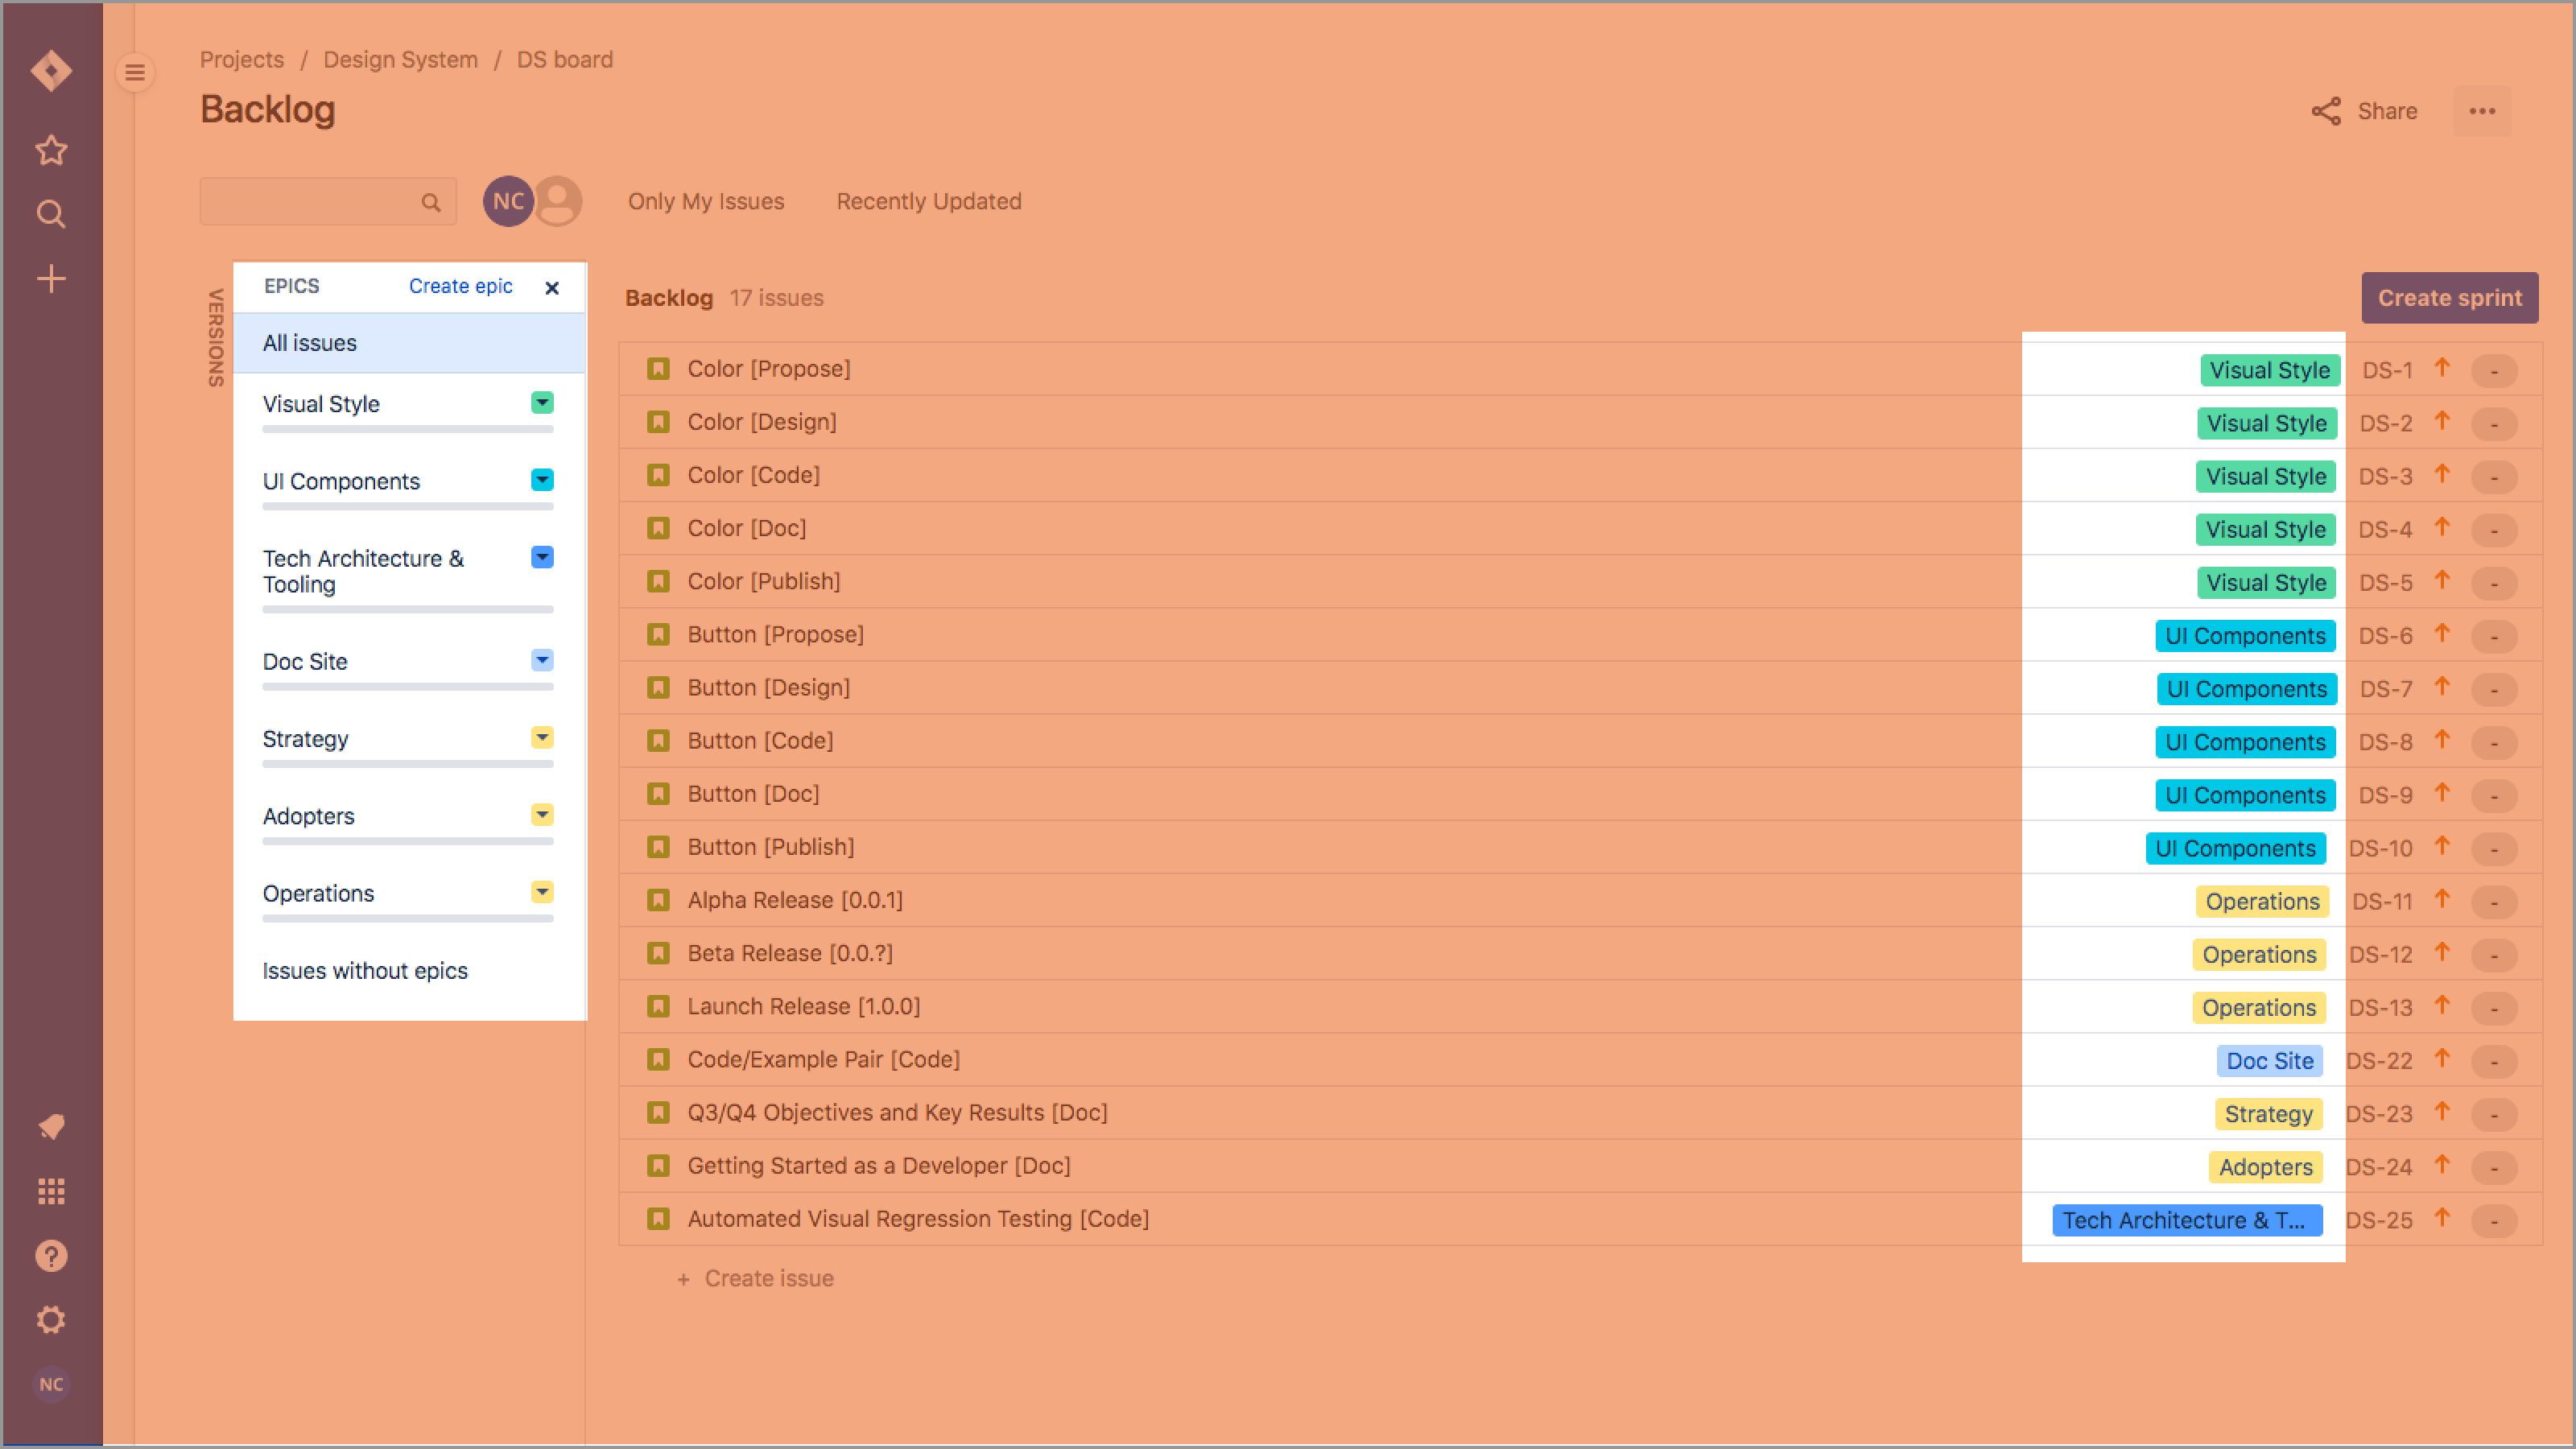Screen dimensions: 2576x1449
Task: Open the vertical VERSIONS tab
Action: click(x=215, y=337)
